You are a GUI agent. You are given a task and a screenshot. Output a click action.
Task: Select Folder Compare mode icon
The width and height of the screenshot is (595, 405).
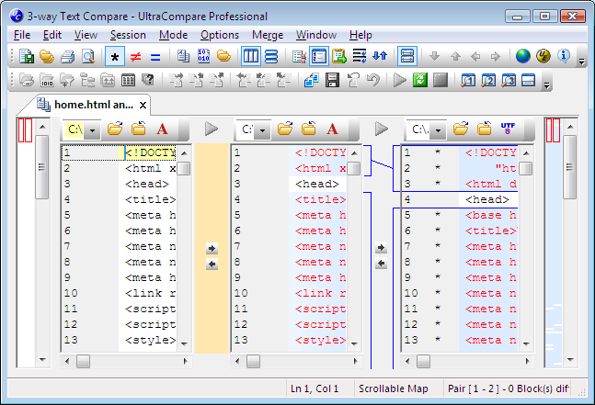tap(223, 56)
